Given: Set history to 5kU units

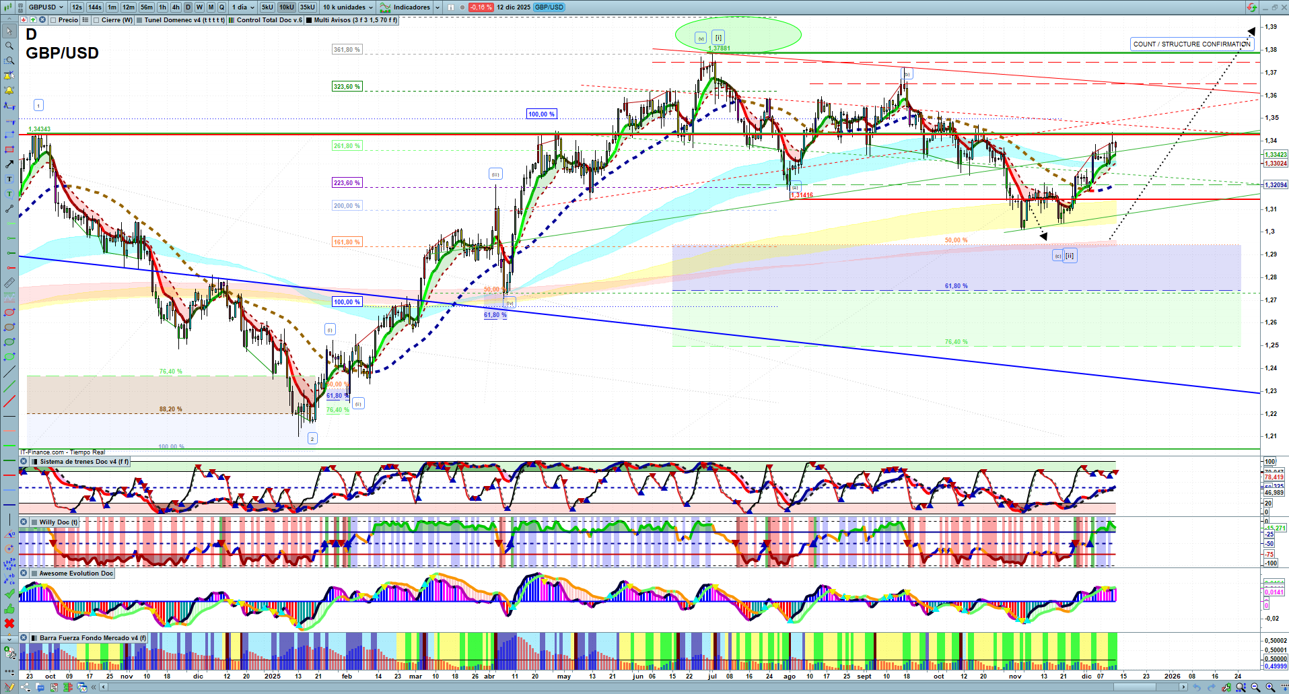Looking at the screenshot, I should [x=267, y=7].
